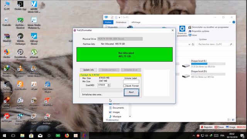The height and width of the screenshot is (139, 247).
Task: Open the notification center icon
Action: tap(242, 136)
